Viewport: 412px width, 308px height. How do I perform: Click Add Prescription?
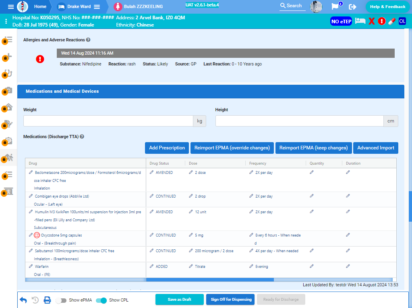coord(167,148)
